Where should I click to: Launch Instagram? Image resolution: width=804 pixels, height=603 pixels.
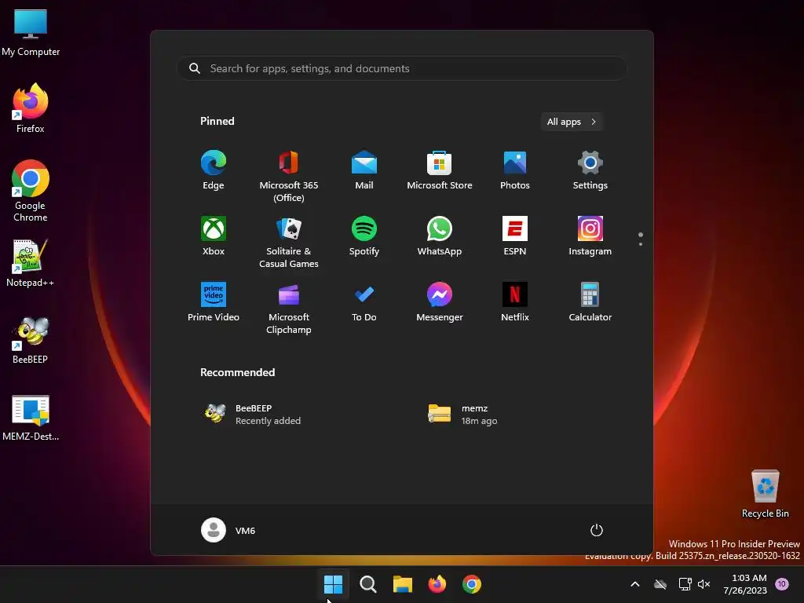coord(590,236)
